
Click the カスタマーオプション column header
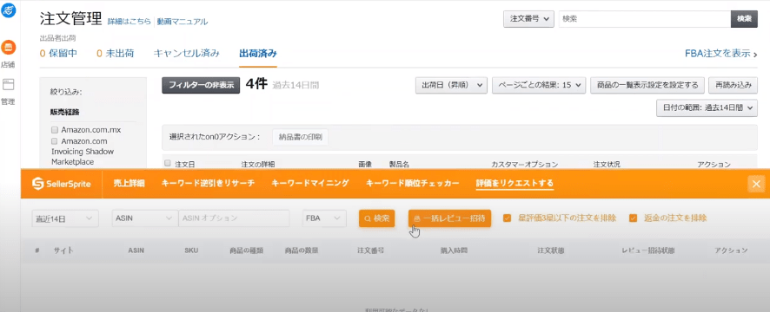524,164
